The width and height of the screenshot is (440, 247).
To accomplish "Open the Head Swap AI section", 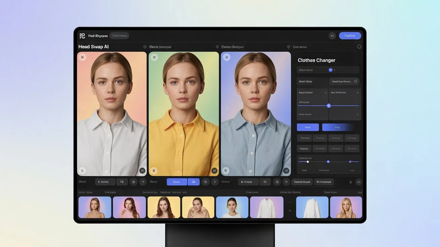I will [x=94, y=47].
